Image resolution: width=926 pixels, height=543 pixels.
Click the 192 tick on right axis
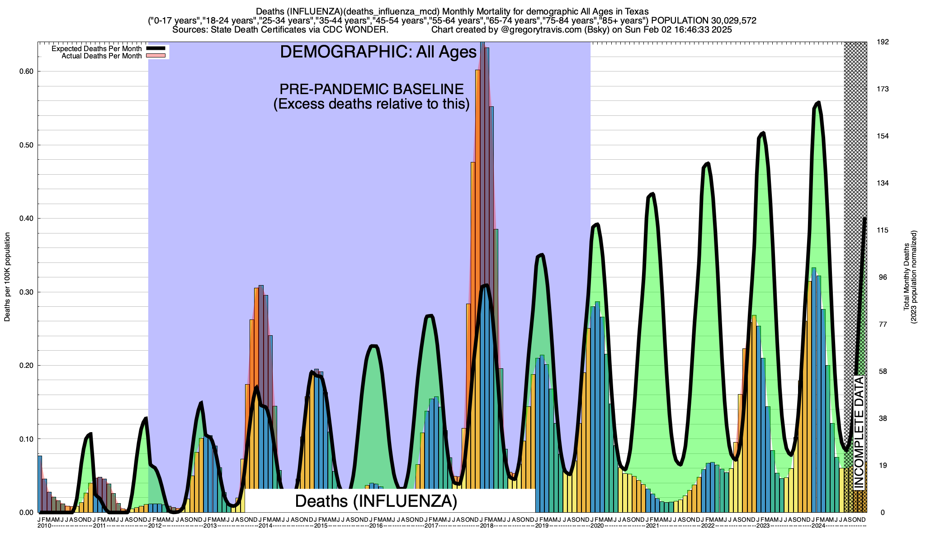click(x=883, y=42)
